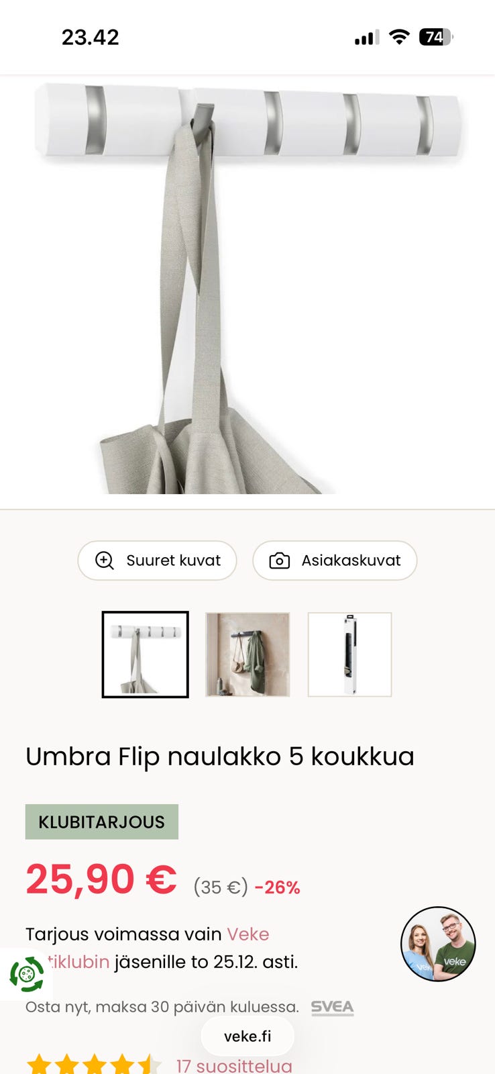
Task: Tap the main coat rack product image
Action: click(248, 289)
